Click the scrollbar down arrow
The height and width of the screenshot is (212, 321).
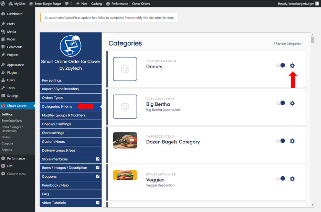coord(312,205)
